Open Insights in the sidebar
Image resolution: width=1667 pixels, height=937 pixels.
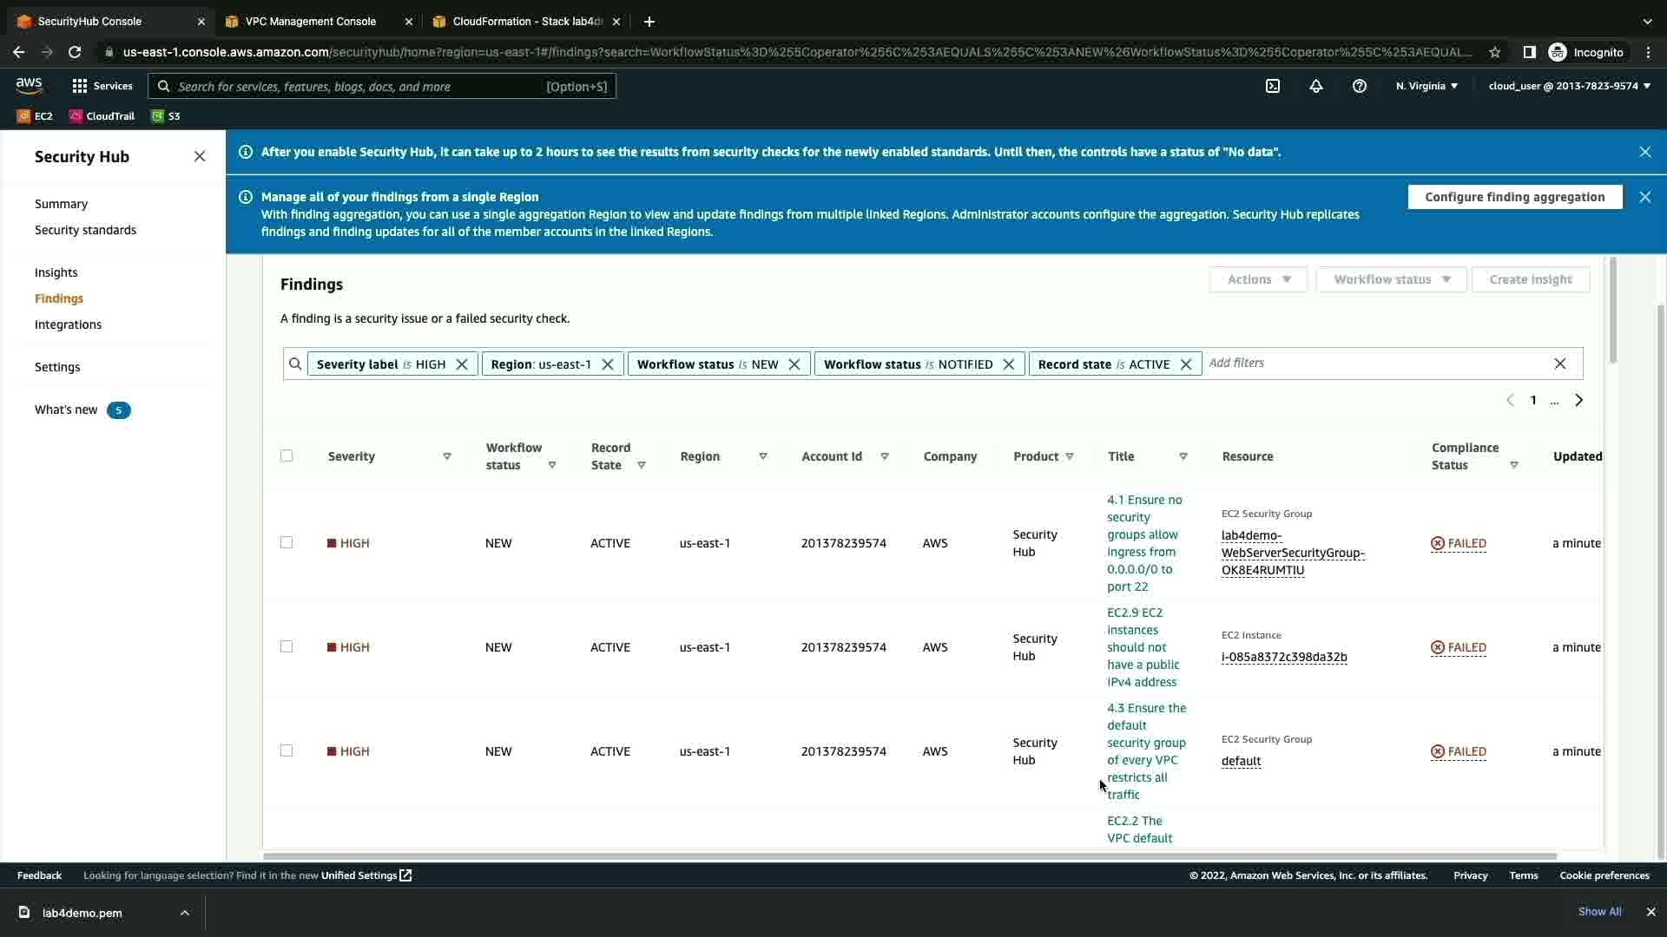(x=56, y=272)
